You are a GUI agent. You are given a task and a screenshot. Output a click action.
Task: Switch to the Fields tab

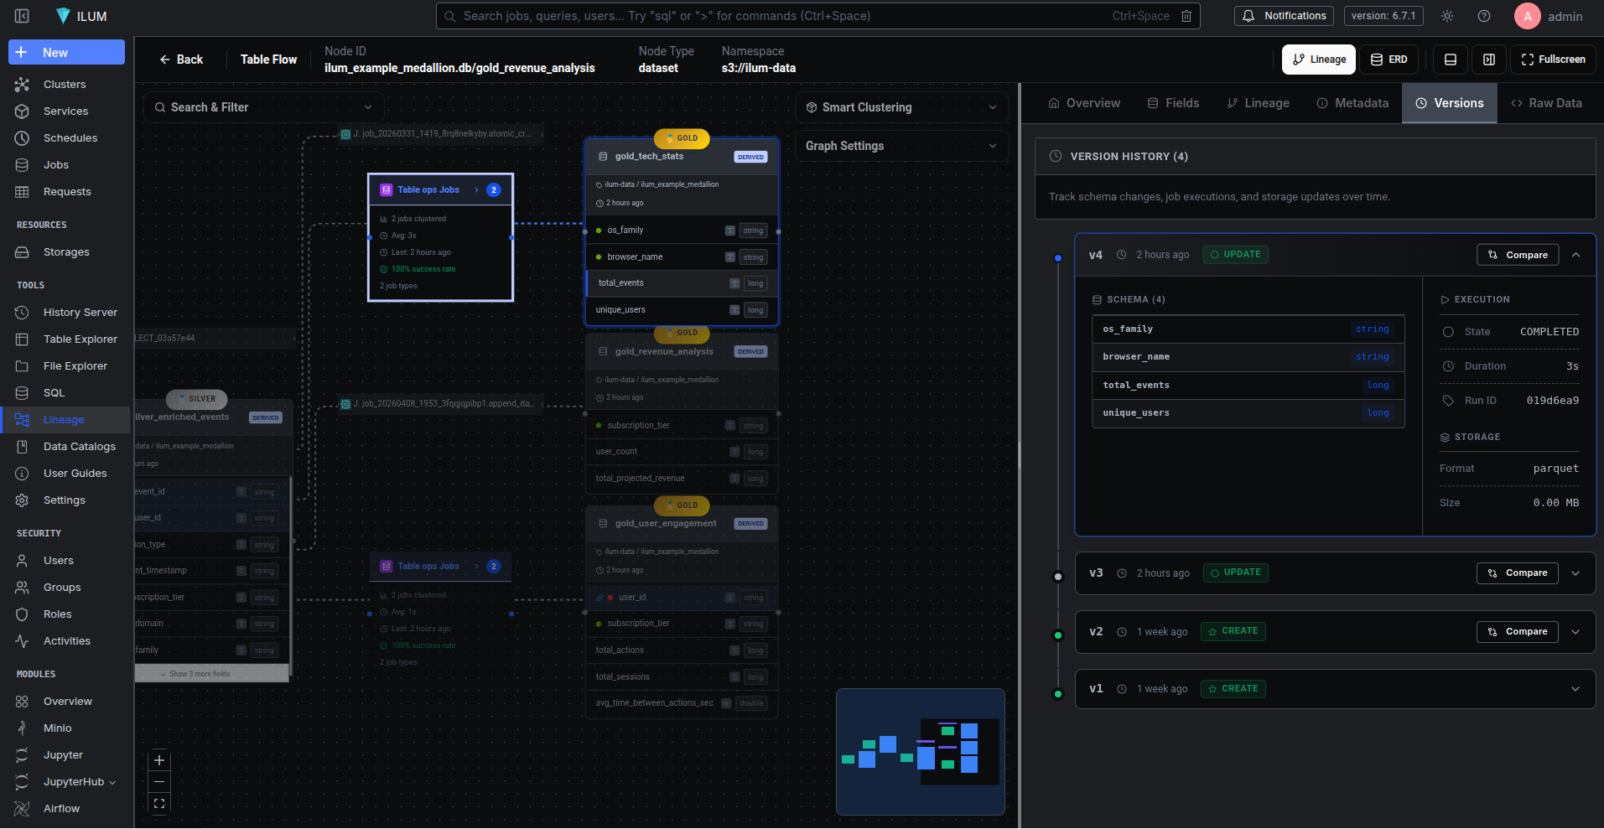coord(1173,103)
